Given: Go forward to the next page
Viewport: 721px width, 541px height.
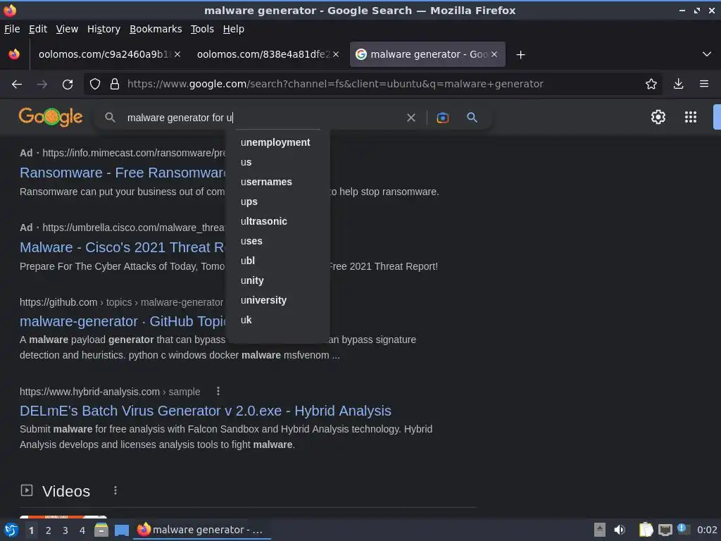Looking at the screenshot, I should 42,85.
